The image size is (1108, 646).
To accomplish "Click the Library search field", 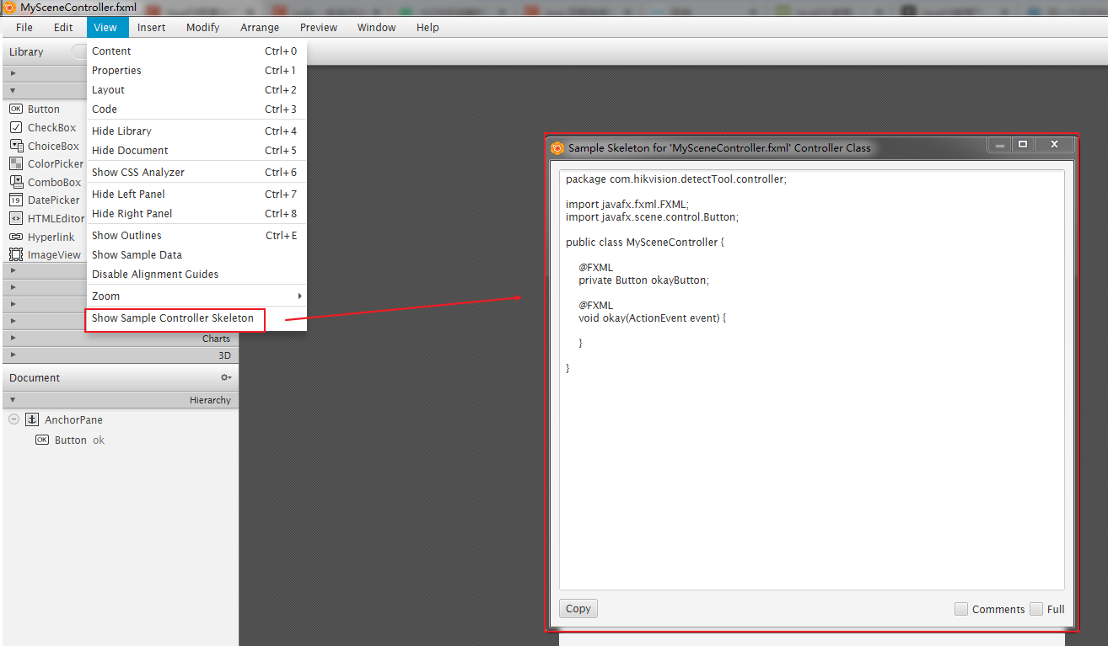I will (x=80, y=51).
